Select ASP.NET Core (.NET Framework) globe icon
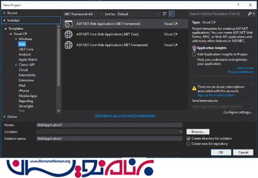Screen dimensions: 258x178 pos(69,45)
